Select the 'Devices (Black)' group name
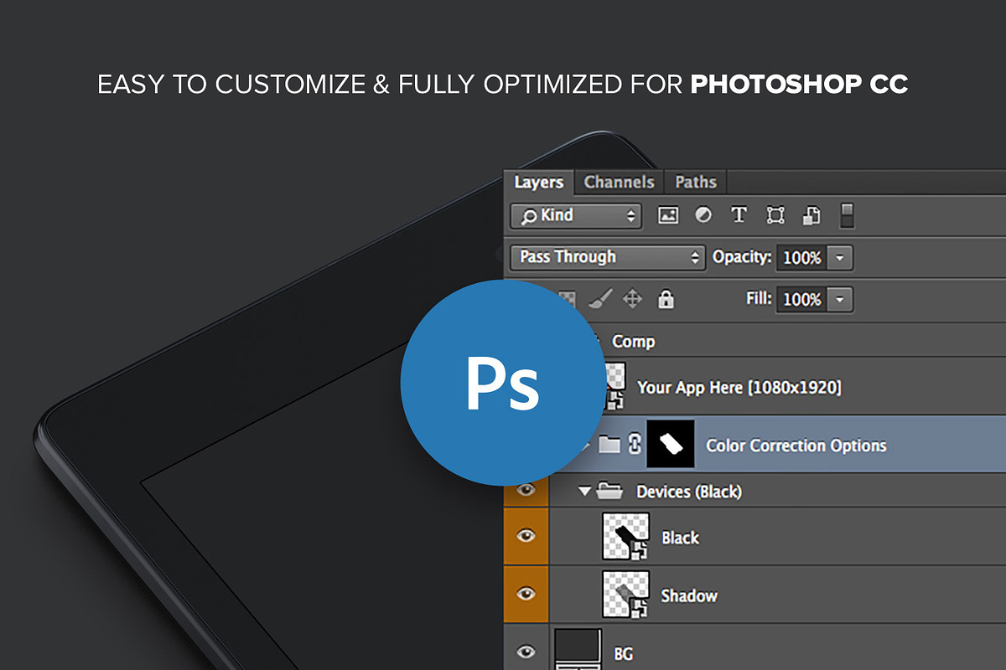1006x670 pixels. [x=689, y=492]
